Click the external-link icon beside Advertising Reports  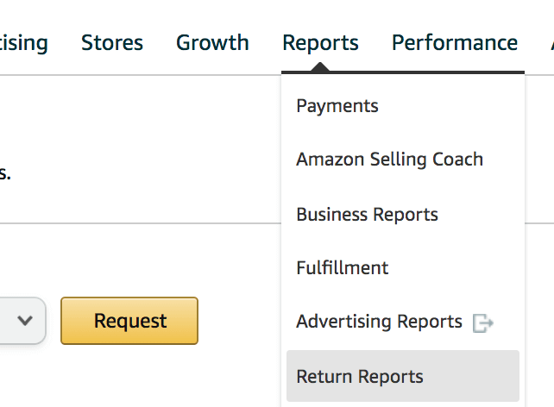point(483,322)
